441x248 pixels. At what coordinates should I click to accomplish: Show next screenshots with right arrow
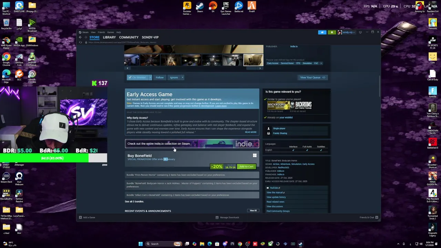coord(260,68)
